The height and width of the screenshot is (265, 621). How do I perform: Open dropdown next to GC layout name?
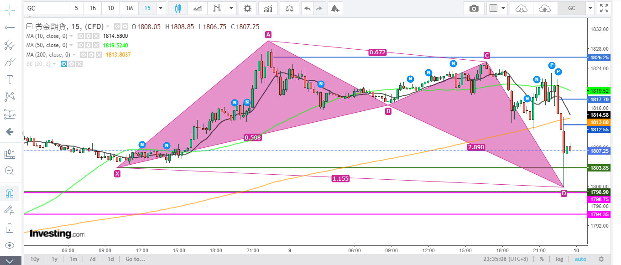pos(590,8)
